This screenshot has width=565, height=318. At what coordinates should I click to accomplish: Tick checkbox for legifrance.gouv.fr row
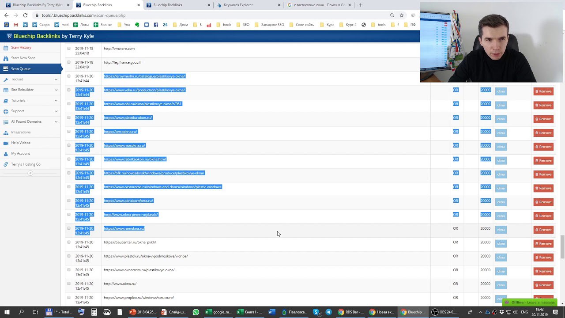coord(69,62)
